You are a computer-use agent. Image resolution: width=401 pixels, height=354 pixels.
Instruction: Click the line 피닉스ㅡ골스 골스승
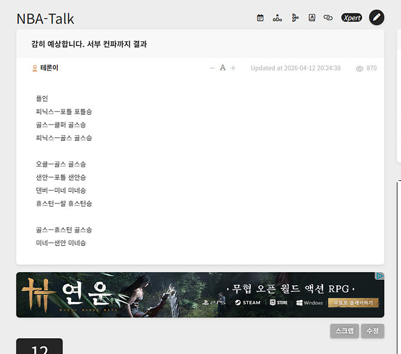(x=64, y=138)
